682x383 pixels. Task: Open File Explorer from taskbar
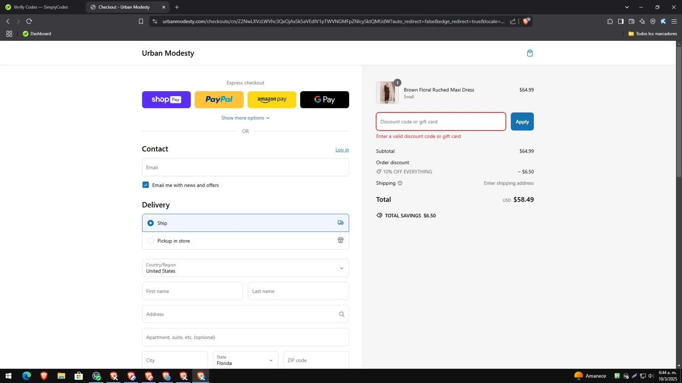[61, 376]
